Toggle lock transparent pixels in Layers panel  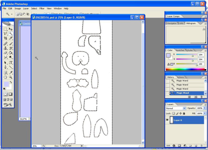click(174, 113)
